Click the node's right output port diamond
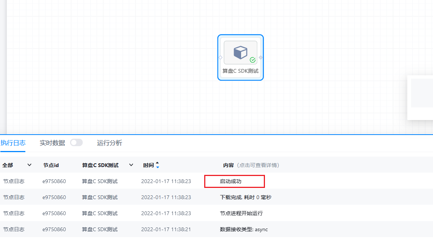This screenshot has width=433, height=239. coord(261,57)
